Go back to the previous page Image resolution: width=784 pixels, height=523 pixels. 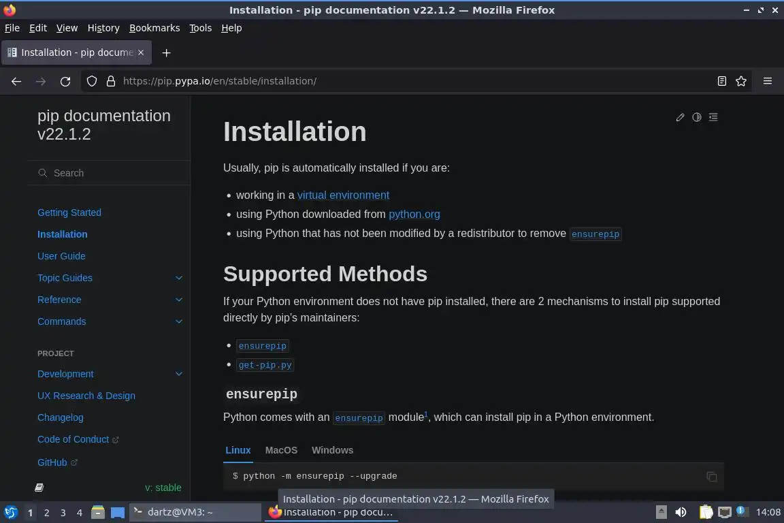click(16, 81)
